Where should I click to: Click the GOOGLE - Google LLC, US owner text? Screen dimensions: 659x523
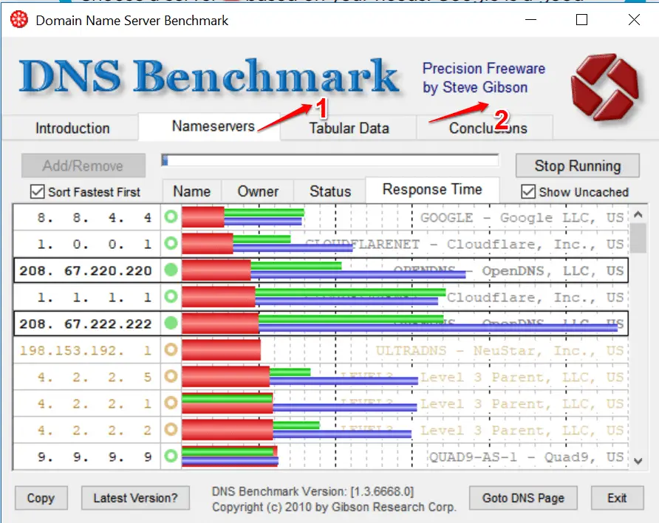click(x=522, y=218)
